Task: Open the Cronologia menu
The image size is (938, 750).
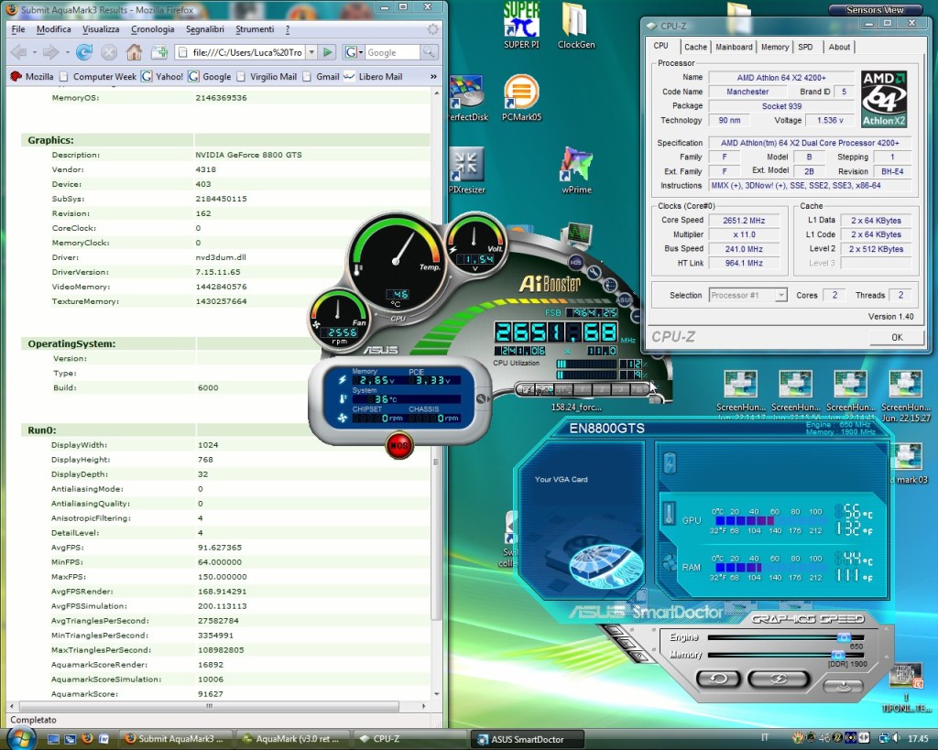Action: tap(153, 29)
